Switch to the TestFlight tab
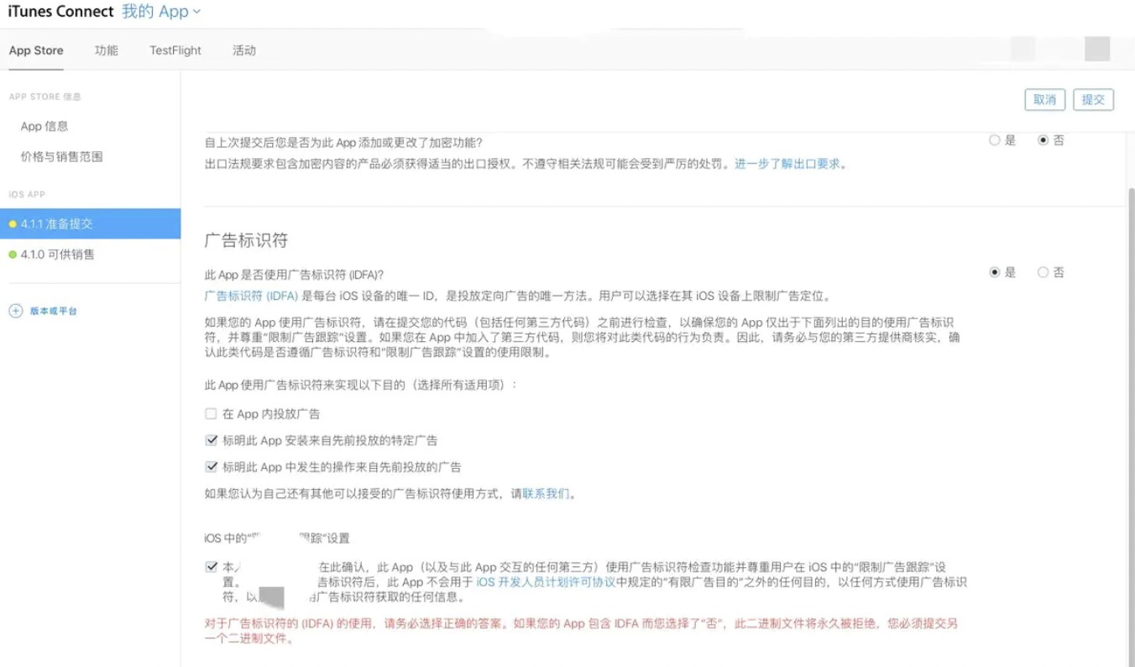1135x667 pixels. 175,50
